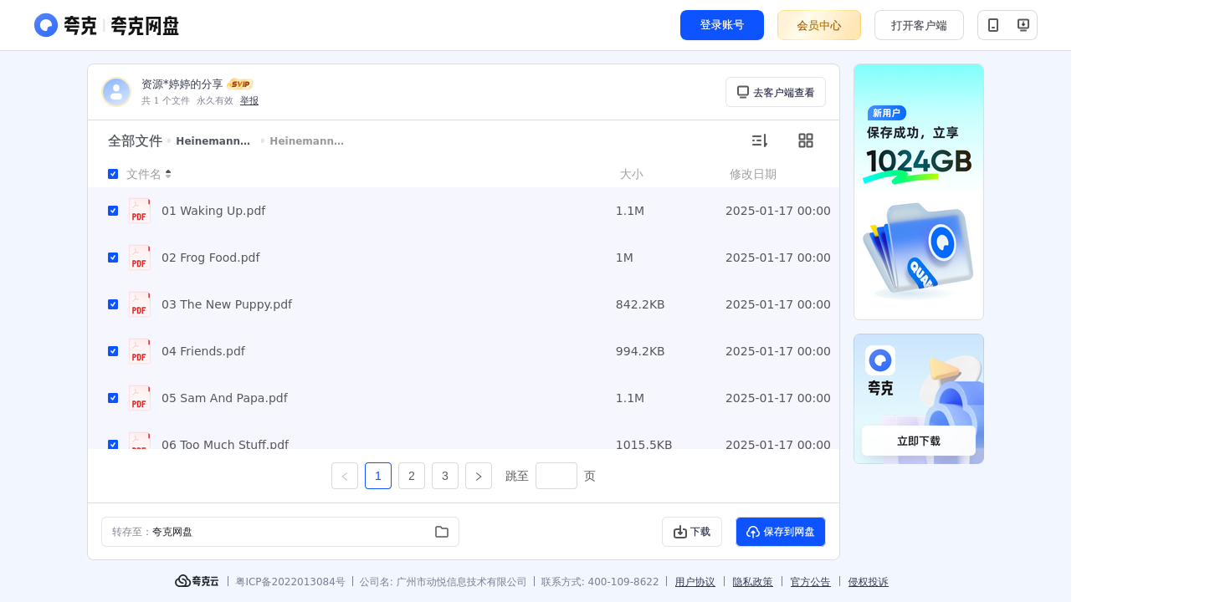Click the 打开客户端 button
The image size is (1215, 602).
pyautogui.click(x=919, y=25)
